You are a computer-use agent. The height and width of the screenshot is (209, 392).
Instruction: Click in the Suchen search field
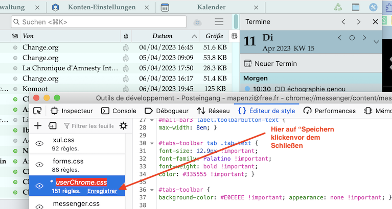[x=99, y=22]
